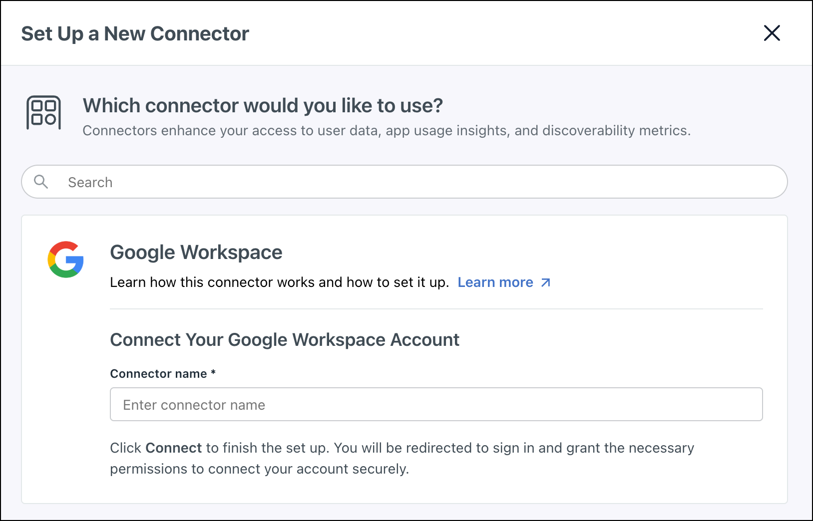Click the Connector name field label
Screen dimensions: 813x521
click(x=158, y=374)
